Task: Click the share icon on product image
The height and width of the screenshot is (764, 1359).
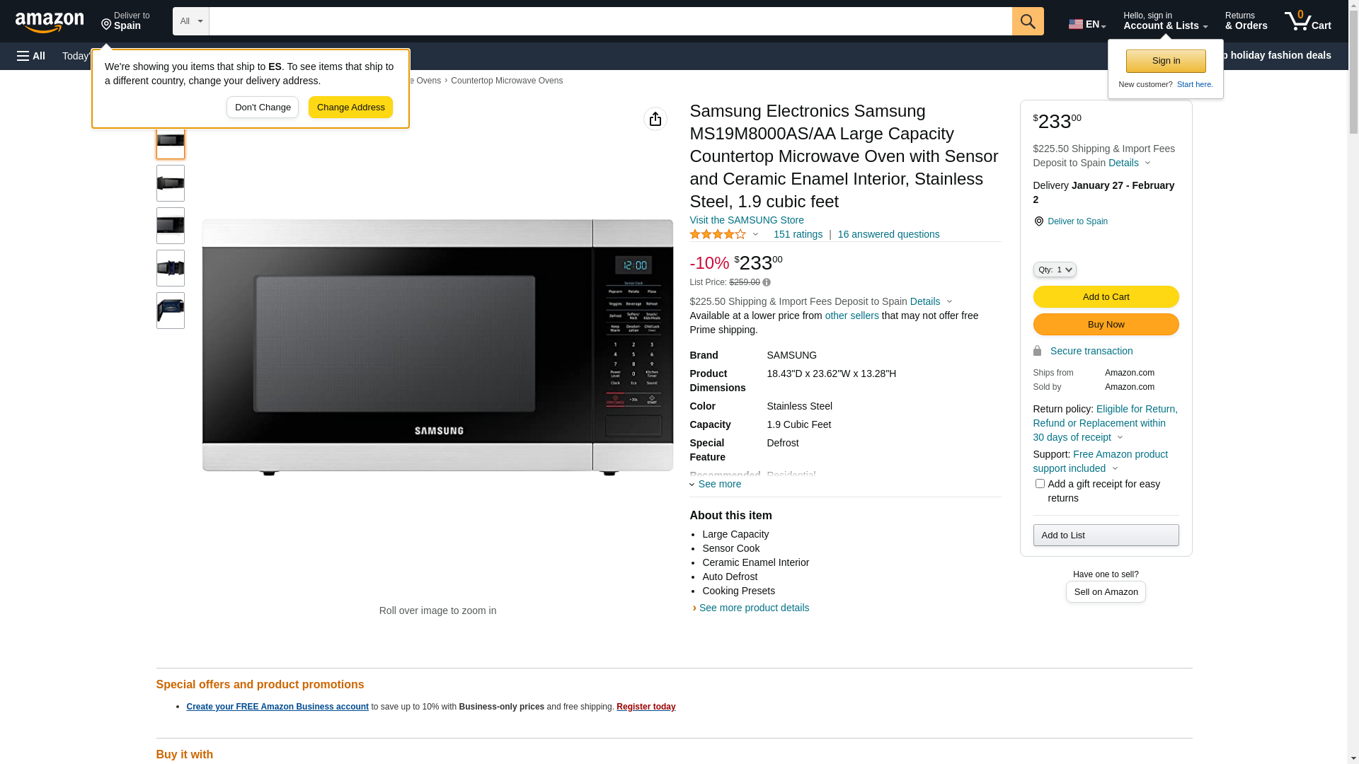Action: click(x=655, y=119)
